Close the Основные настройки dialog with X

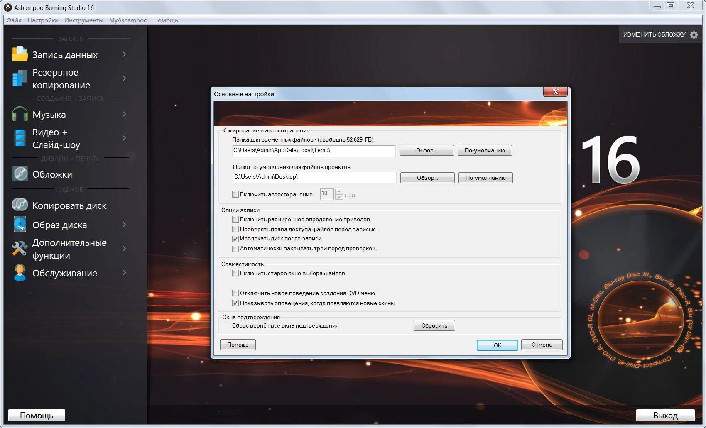point(555,92)
